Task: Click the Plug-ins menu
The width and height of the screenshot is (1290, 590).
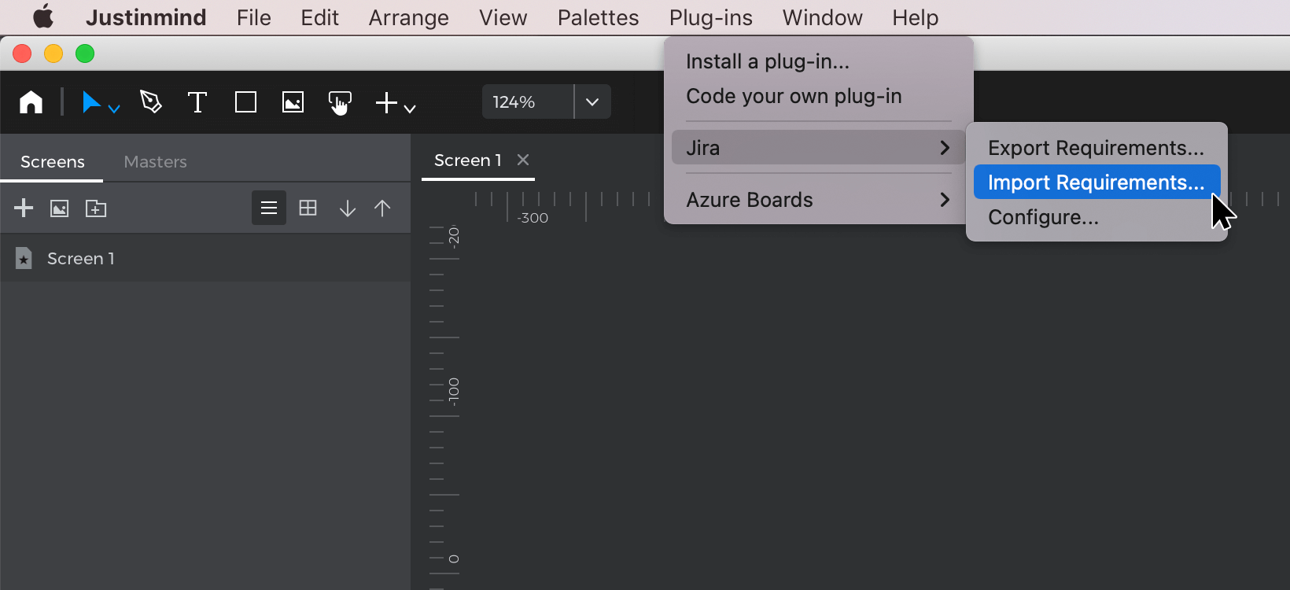Action: point(710,17)
